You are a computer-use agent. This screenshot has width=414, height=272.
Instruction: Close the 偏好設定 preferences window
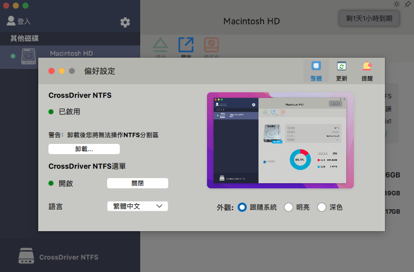pos(51,71)
